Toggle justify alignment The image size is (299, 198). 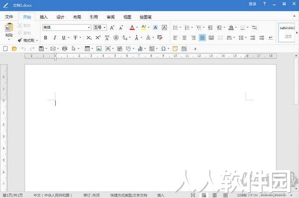pos(202,38)
